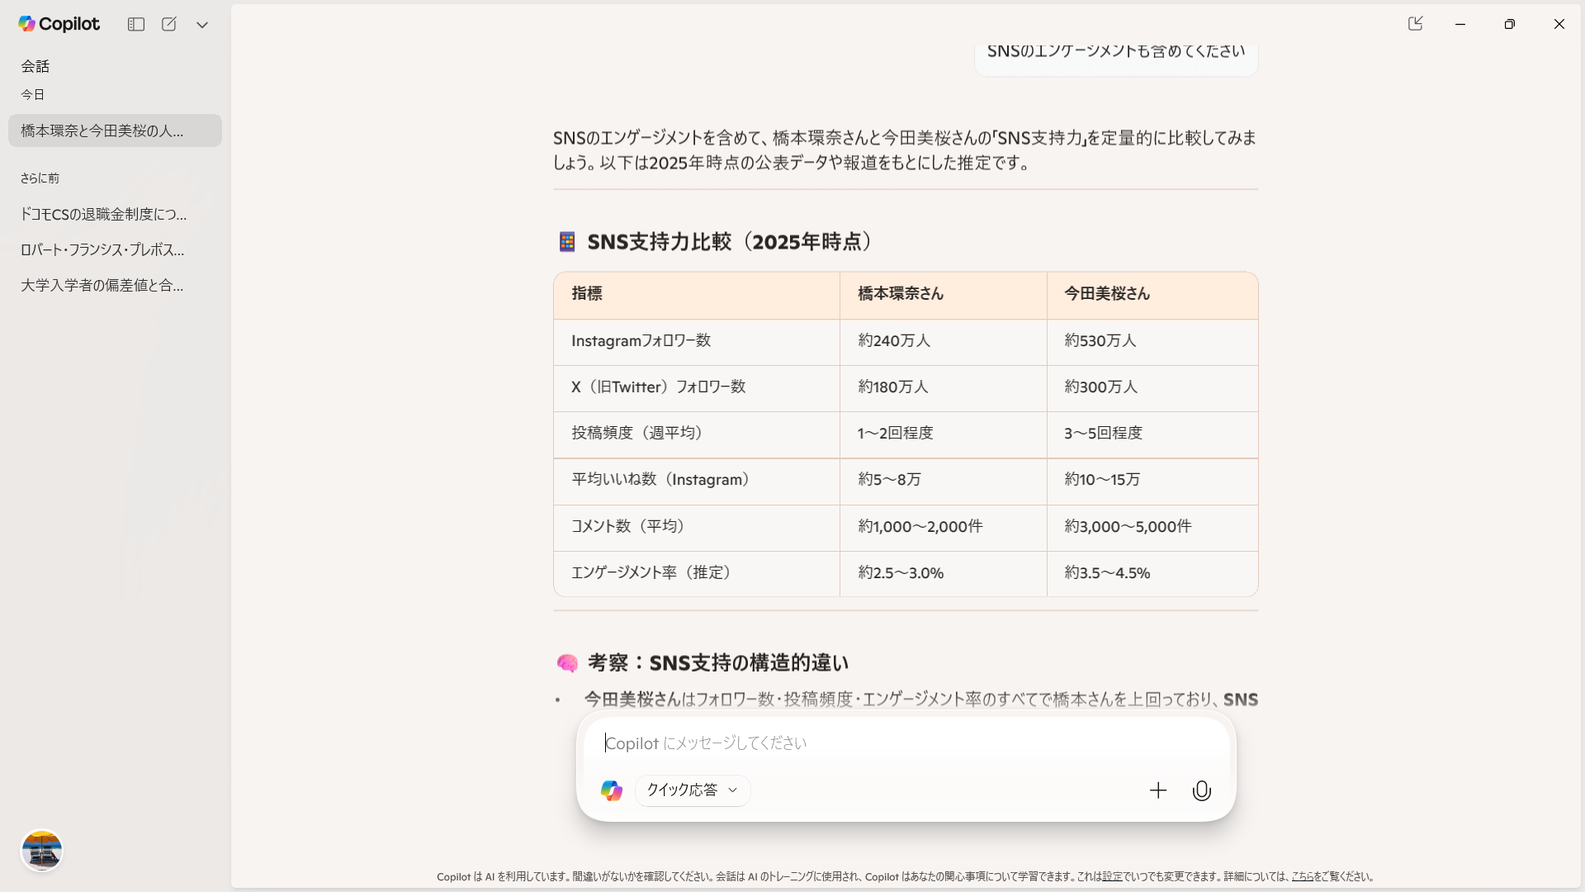Click the 会話 sidebar heading

35,66
